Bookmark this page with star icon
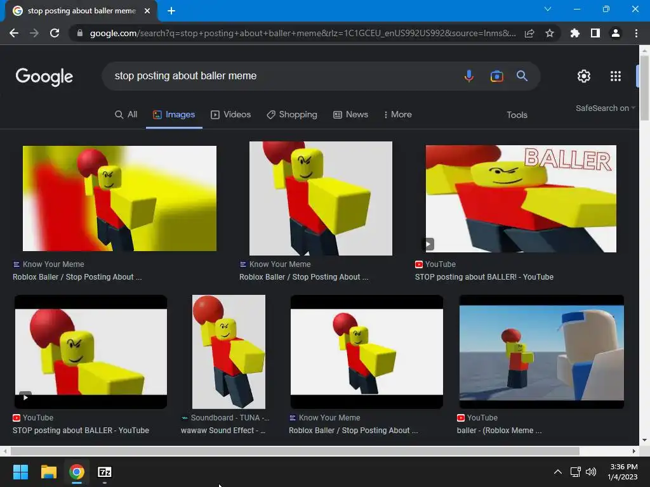The image size is (650, 487). point(550,33)
